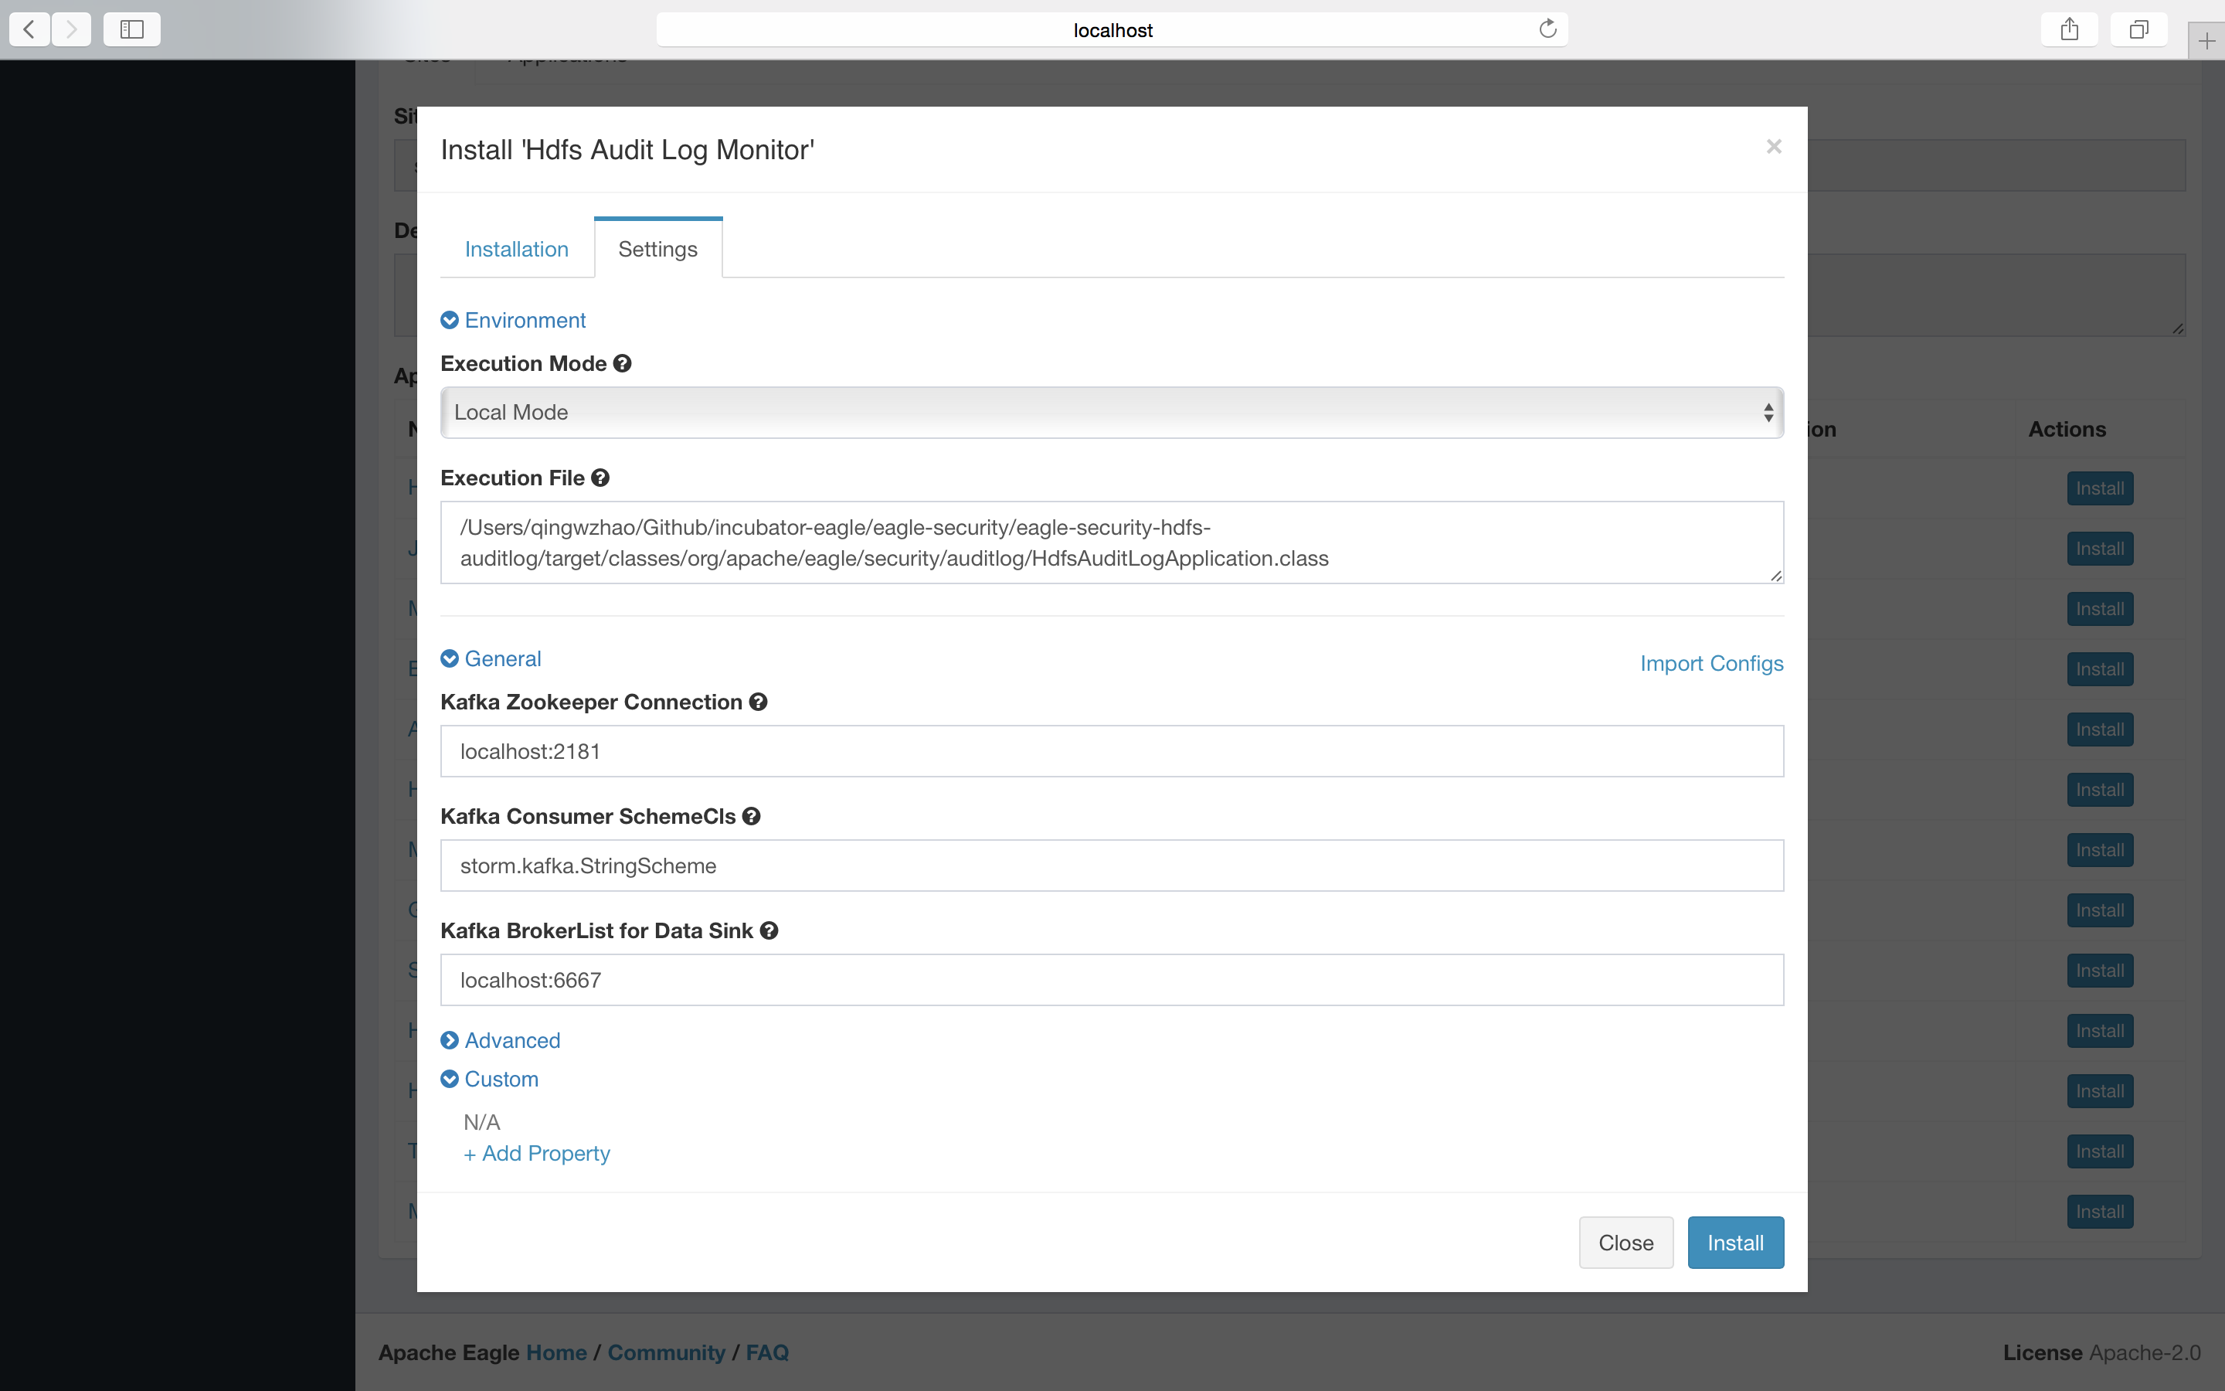Switch to the Installation tab
The height and width of the screenshot is (1391, 2225).
click(x=517, y=250)
